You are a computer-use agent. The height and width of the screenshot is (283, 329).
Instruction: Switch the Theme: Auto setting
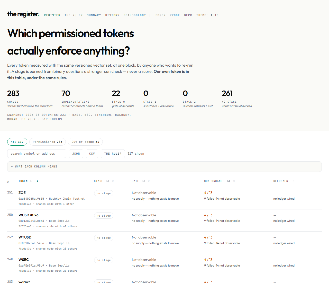coord(207,15)
